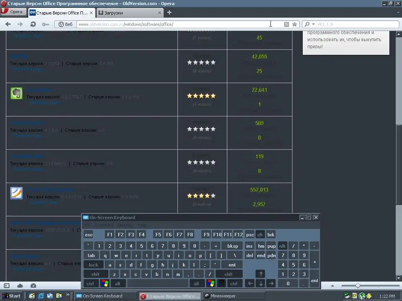Viewport: 402px width, 301px height.
Task: Switch to On-Screen Keyboard taskbar button
Action: (106, 296)
